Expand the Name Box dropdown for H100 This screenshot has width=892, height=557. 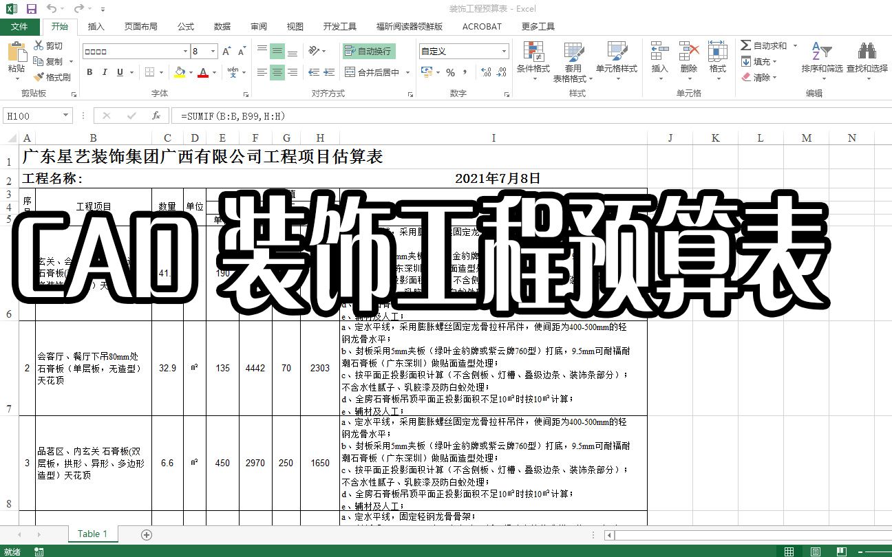click(x=66, y=116)
